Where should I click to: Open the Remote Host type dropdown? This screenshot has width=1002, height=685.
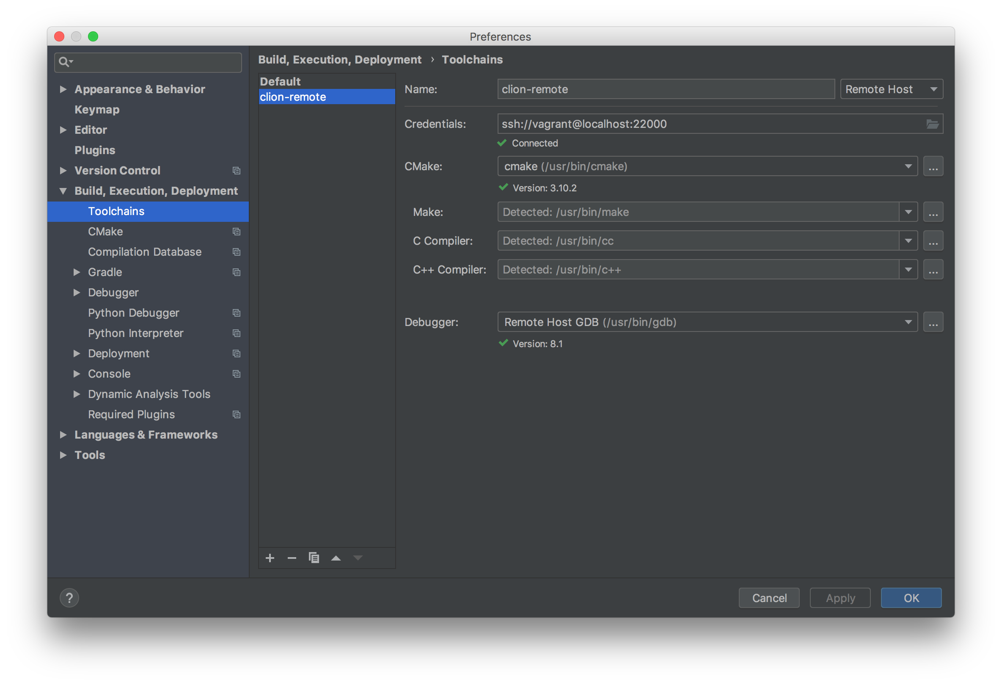[891, 89]
